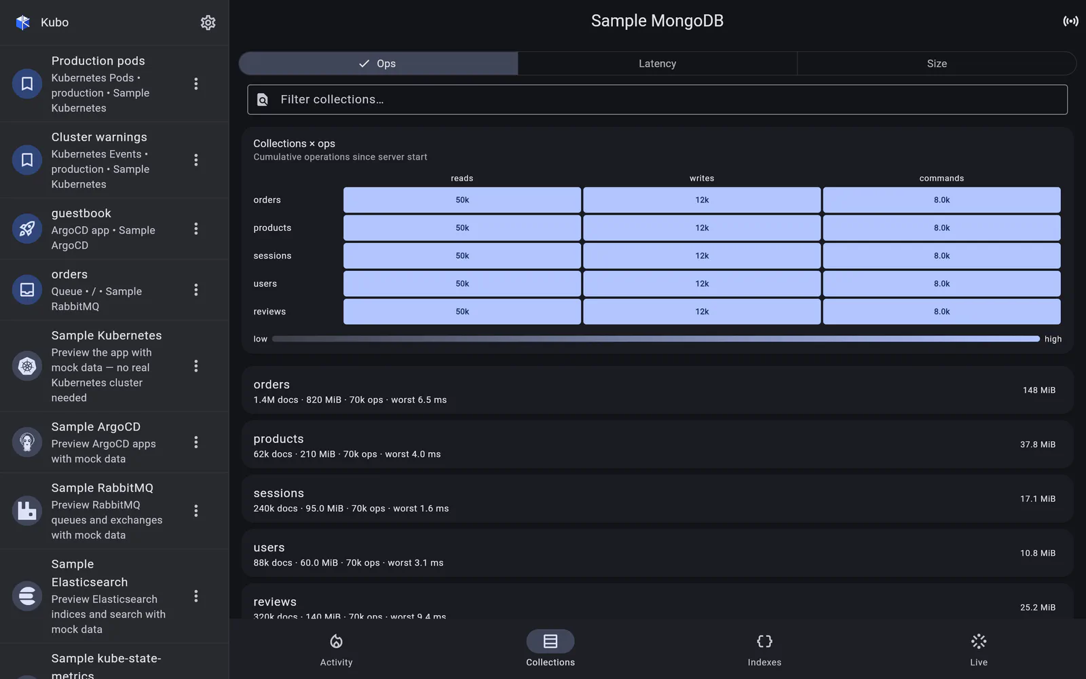The image size is (1086, 679).
Task: Click the bookmark icon for Production pods
Action: 27,84
